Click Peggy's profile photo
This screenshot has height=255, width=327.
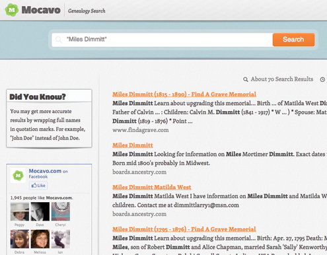pos(20,211)
